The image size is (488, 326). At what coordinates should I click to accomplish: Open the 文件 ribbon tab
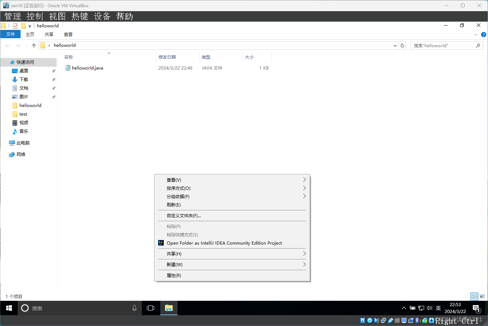click(x=10, y=34)
